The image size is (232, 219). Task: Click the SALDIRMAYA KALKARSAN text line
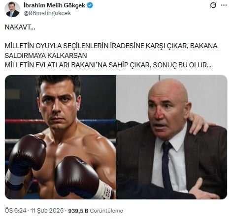tap(46, 55)
